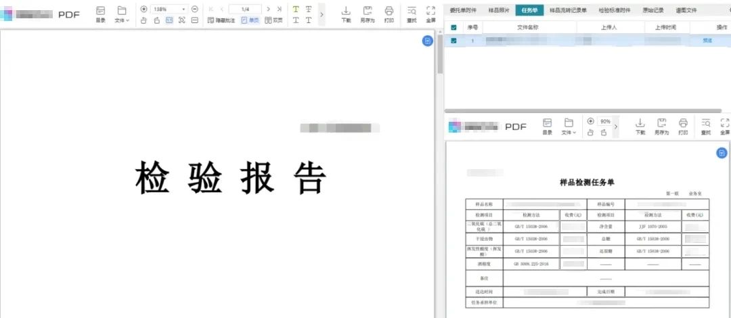Toggle 单页 single page view mode
The height and width of the screenshot is (318, 731).
pyautogui.click(x=248, y=20)
